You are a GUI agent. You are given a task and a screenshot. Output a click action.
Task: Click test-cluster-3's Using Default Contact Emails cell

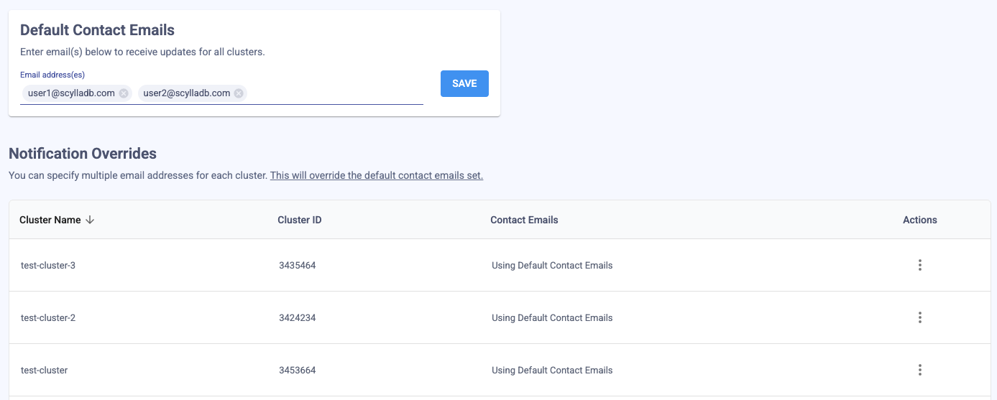(552, 266)
